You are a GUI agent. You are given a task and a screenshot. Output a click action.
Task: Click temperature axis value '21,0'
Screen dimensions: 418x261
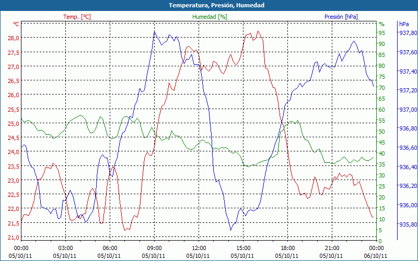[14, 238]
